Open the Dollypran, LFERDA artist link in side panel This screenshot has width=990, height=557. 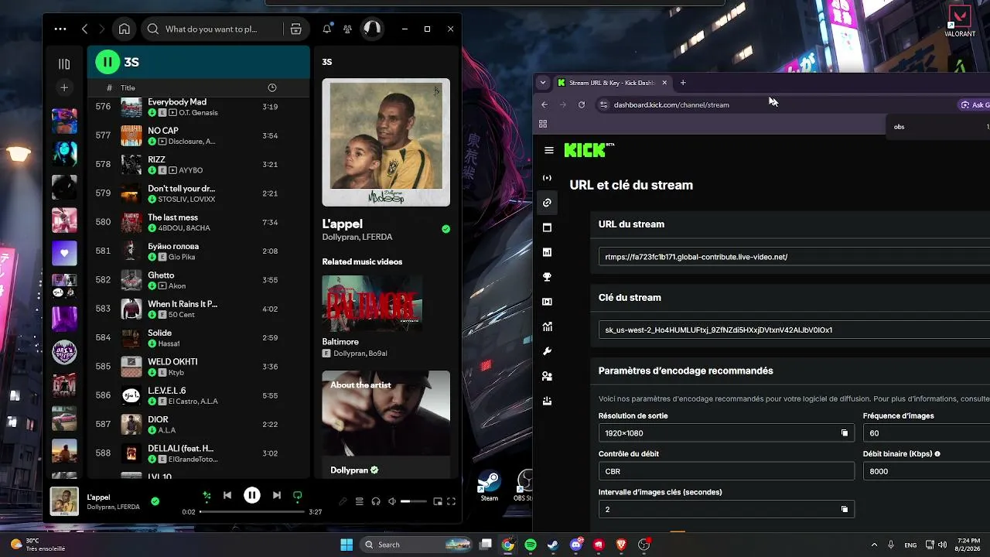pyautogui.click(x=357, y=237)
